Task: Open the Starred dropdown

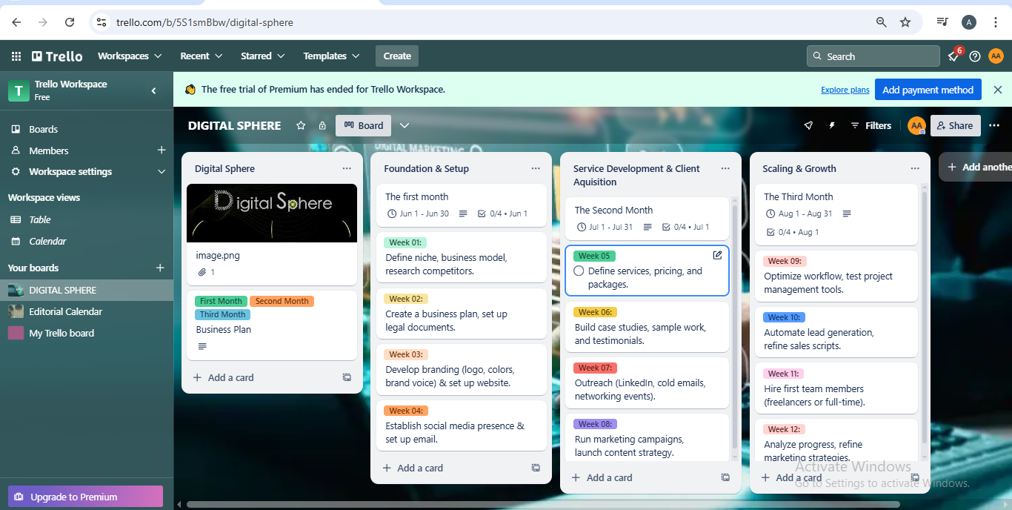Action: click(x=263, y=56)
